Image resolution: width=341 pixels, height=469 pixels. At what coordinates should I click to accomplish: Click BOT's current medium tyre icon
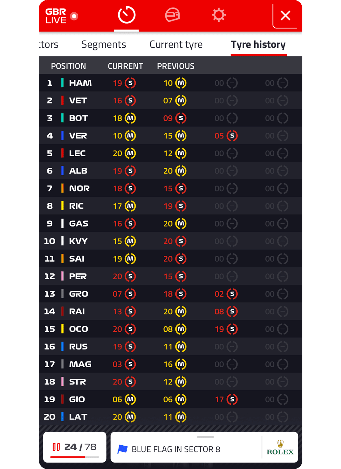coord(130,118)
